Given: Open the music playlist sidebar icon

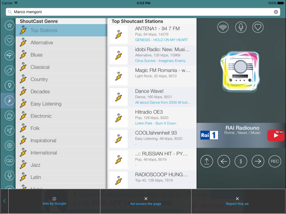Looking at the screenshot, I should [9, 130].
